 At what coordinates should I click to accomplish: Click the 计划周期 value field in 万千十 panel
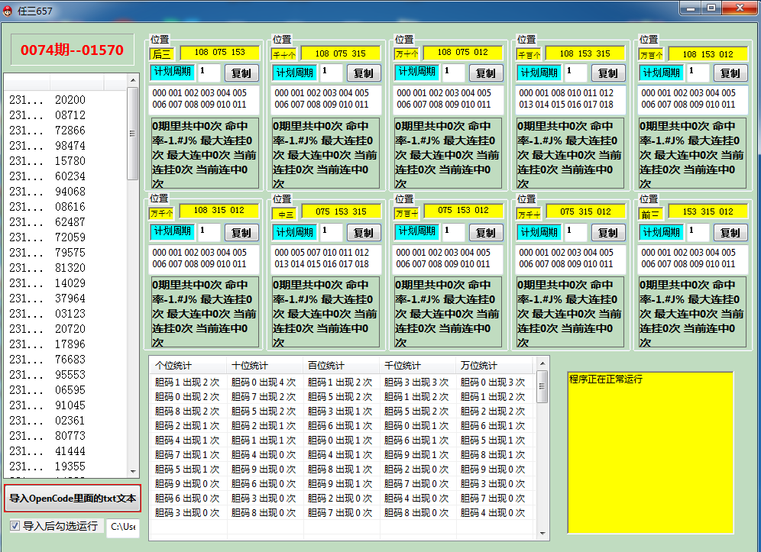(x=576, y=232)
